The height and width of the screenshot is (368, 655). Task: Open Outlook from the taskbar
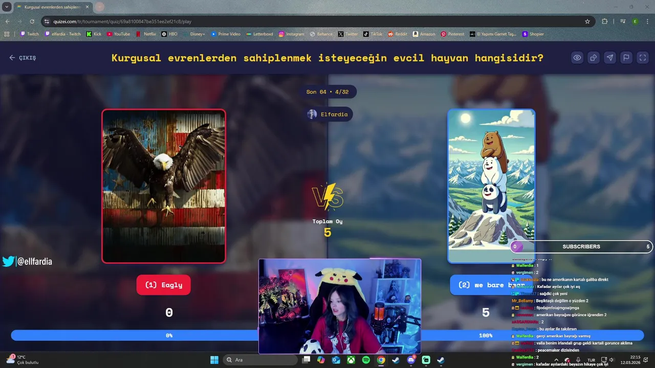coord(336,360)
